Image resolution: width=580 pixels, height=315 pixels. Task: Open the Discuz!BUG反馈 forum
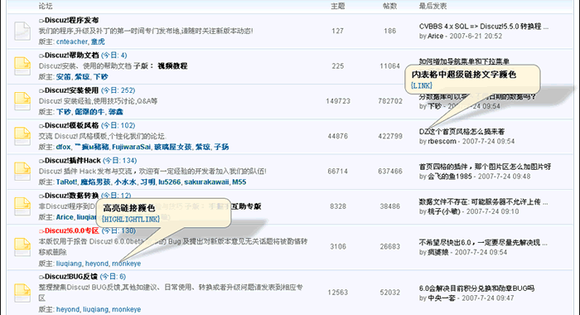(x=71, y=277)
